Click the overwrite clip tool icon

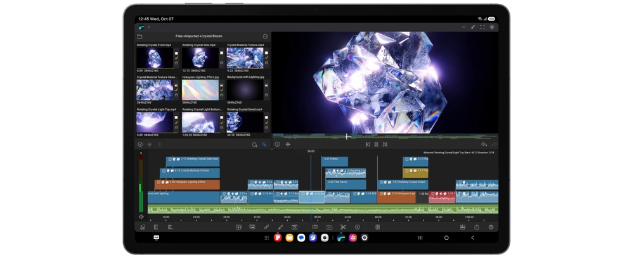252,227
